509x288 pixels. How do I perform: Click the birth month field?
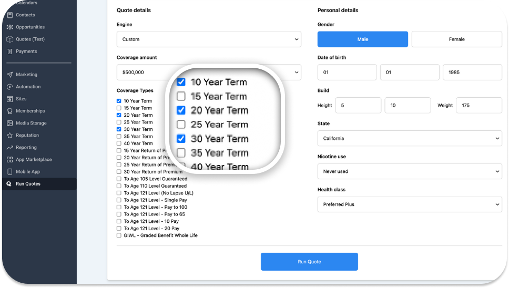(x=347, y=73)
